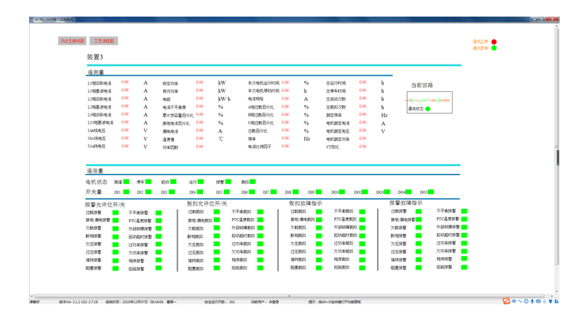
Task: Click the 起动 motor state indicator
Action: pos(173,182)
